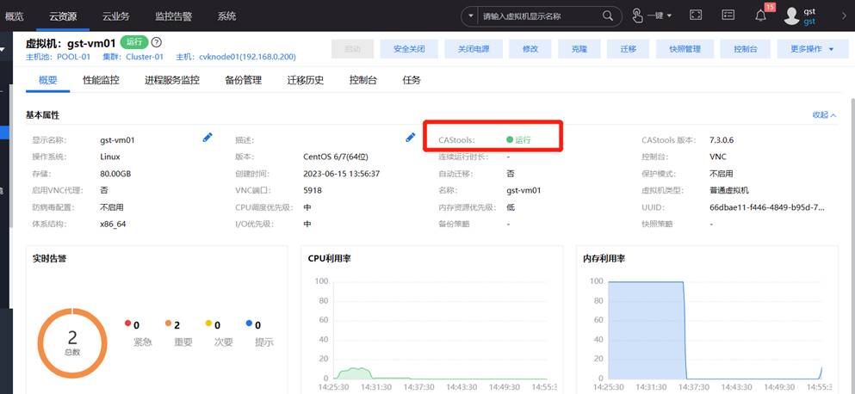855x394 pixels.
Task: Click the fullscreen icon in top bar
Action: [696, 15]
